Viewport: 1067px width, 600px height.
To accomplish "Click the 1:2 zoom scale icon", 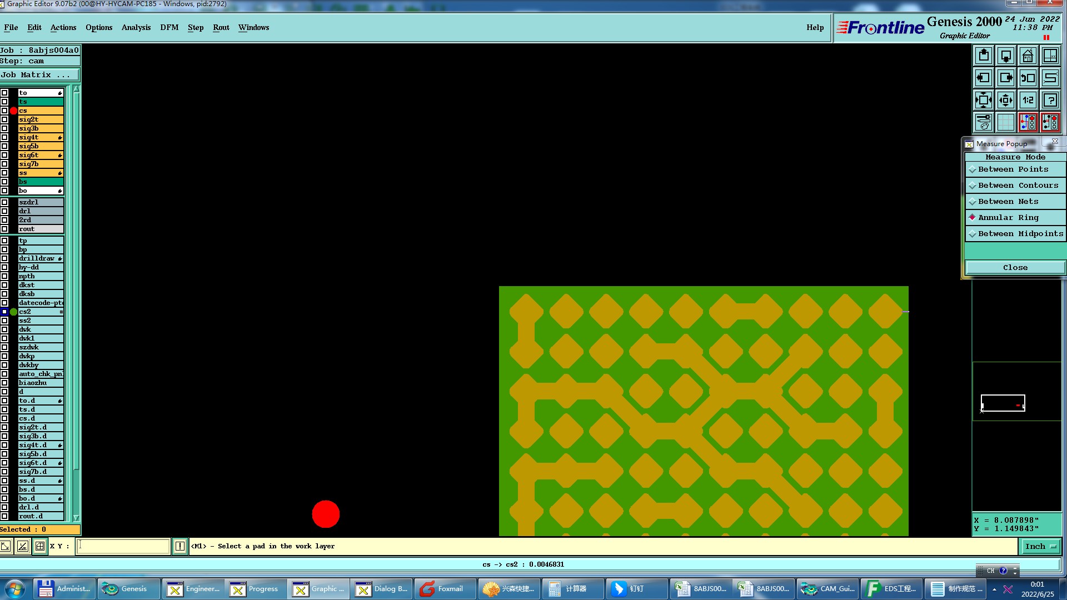I will (1028, 100).
